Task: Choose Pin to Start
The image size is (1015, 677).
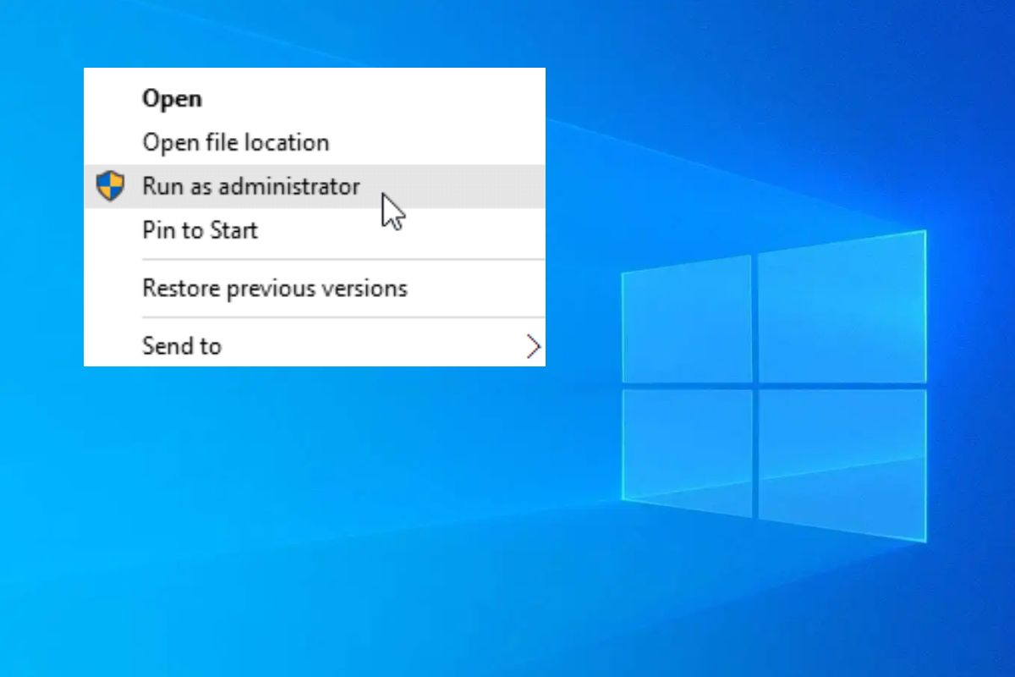Action: click(x=314, y=230)
